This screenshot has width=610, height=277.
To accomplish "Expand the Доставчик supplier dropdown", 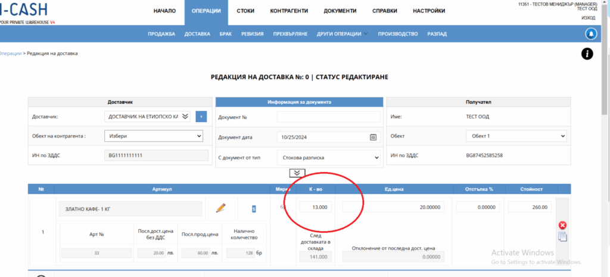I will point(185,117).
